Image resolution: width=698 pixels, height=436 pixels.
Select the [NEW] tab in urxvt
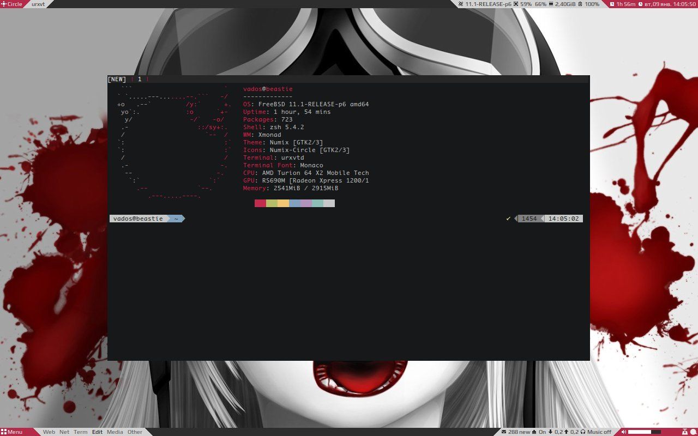(x=117, y=79)
